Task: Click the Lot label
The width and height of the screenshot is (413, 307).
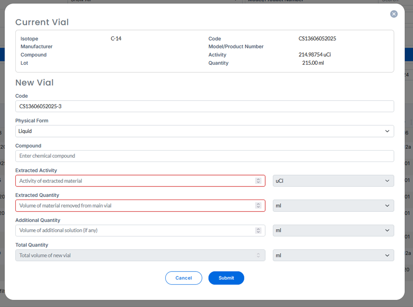Action: click(24, 63)
